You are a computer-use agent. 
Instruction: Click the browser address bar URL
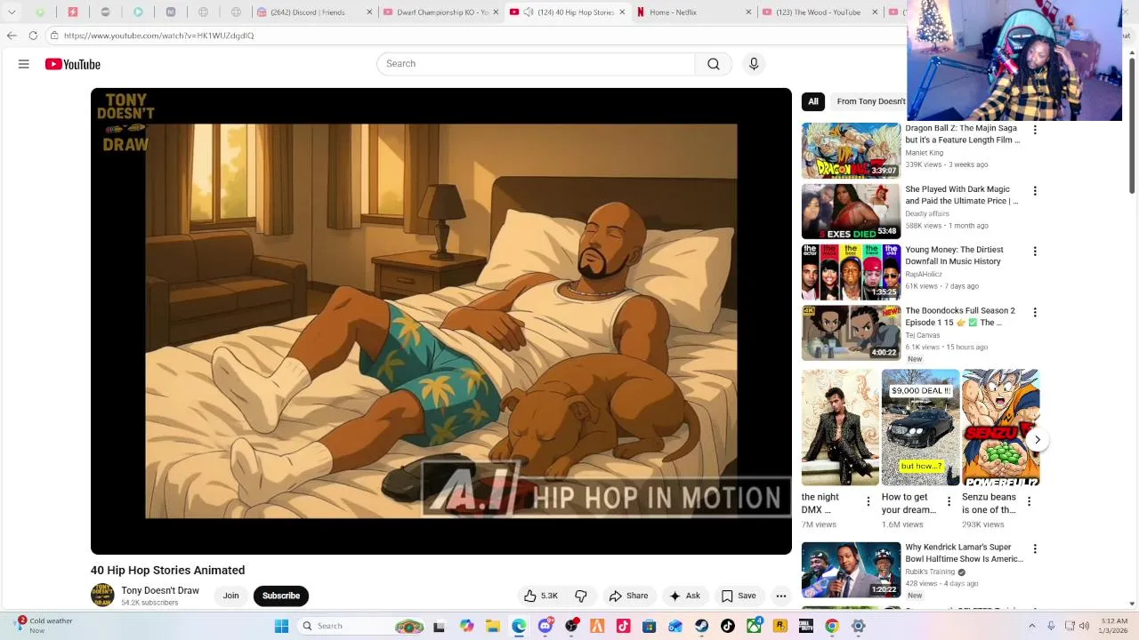coord(159,36)
